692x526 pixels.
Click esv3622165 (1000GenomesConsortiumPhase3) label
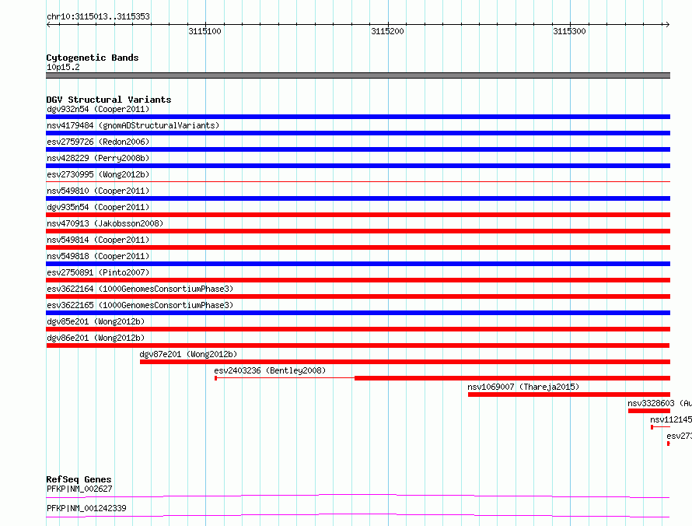[140, 305]
